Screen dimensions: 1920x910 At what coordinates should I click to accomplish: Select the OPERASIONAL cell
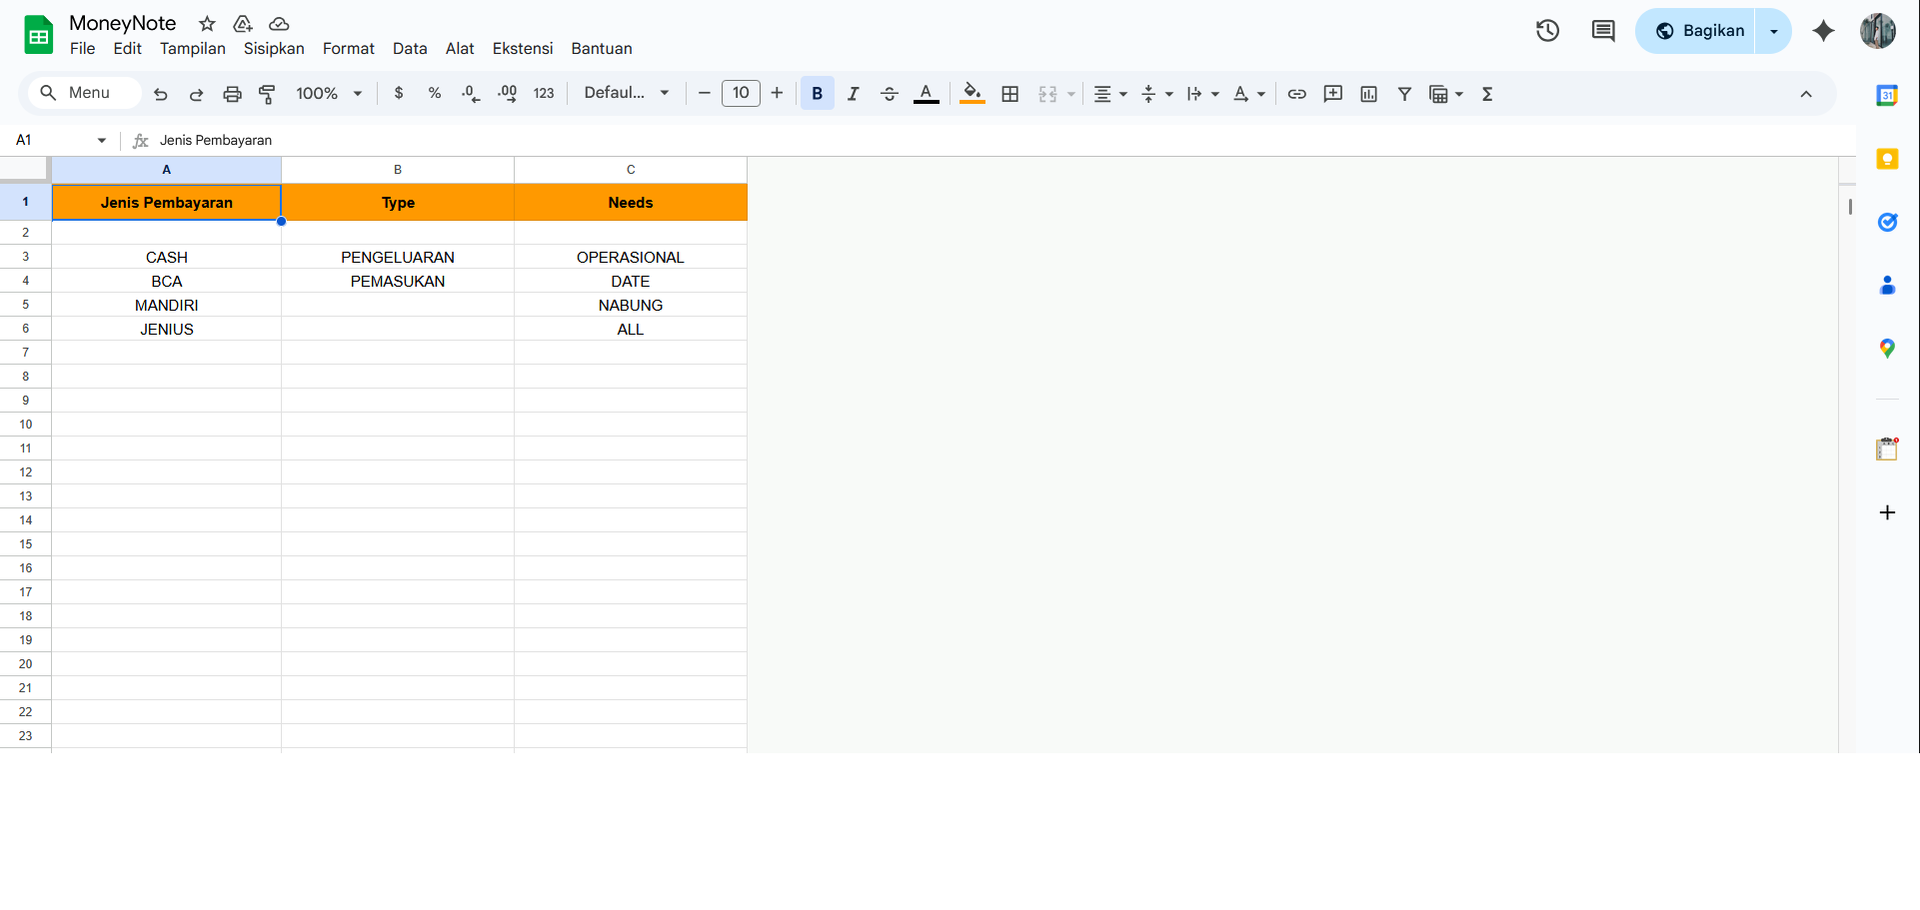coord(630,258)
